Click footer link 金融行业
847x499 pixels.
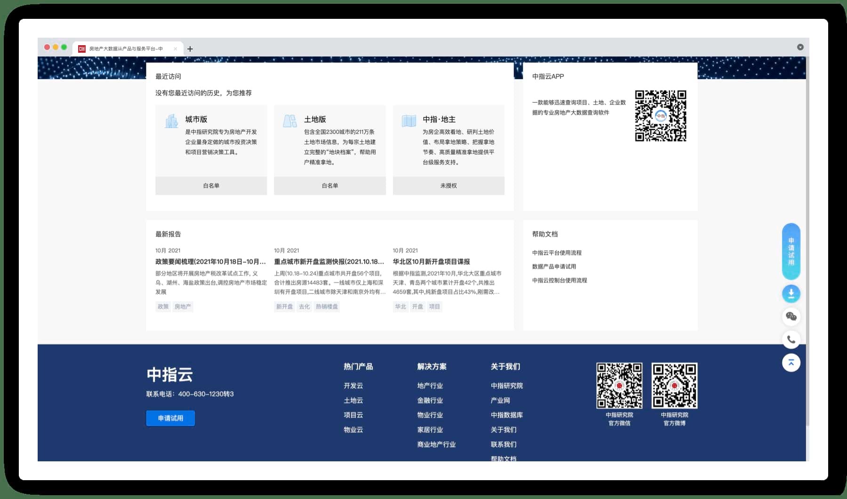pos(430,400)
